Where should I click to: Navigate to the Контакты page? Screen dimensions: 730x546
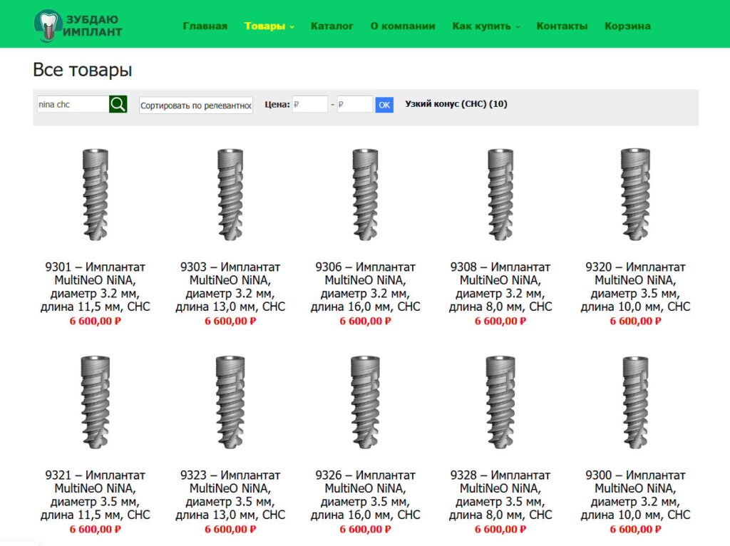[562, 26]
